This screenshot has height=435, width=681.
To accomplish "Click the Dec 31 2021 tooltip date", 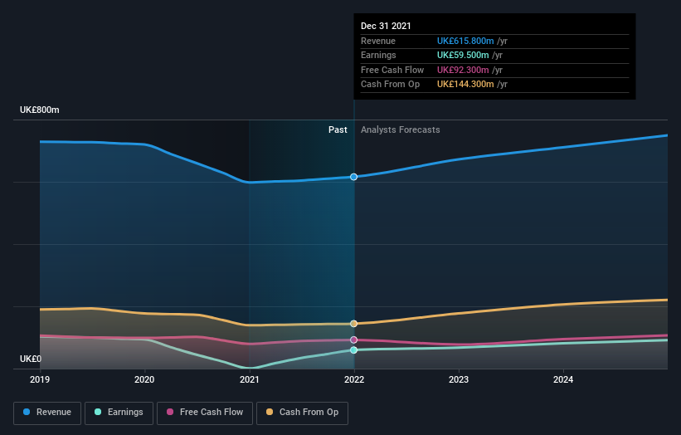I will tap(386, 26).
